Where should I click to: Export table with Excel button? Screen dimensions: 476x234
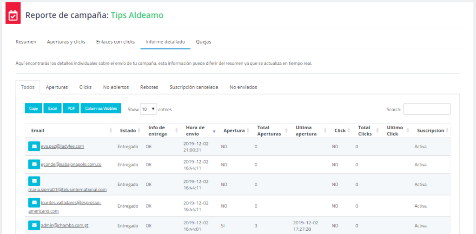click(52, 108)
